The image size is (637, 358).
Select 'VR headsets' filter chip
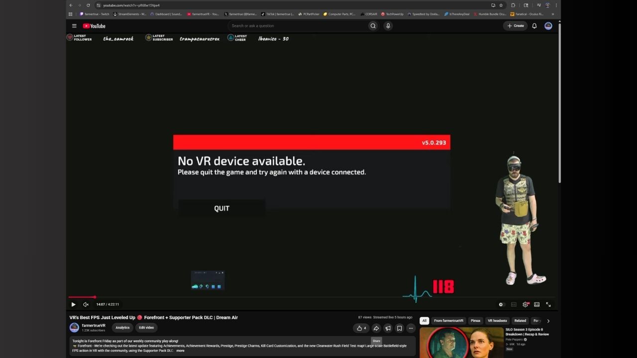[x=497, y=321]
